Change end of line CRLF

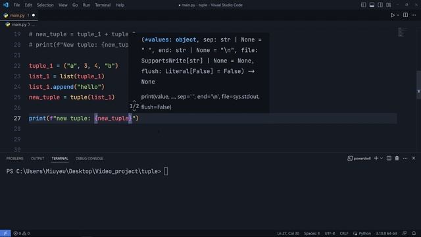[x=344, y=233]
